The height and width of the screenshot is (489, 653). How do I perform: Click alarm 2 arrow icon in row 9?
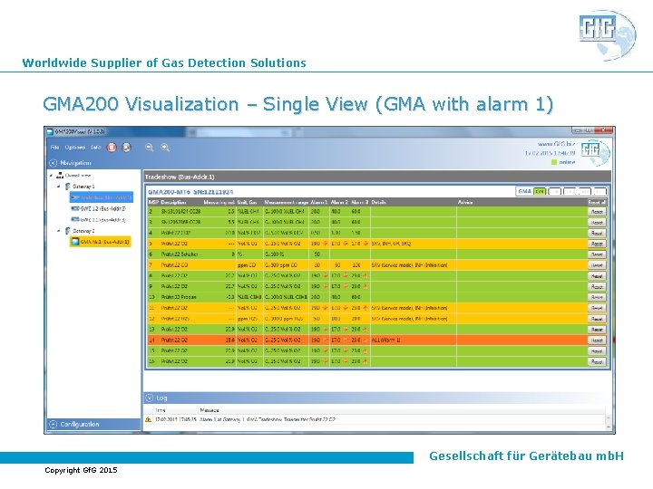tap(346, 286)
